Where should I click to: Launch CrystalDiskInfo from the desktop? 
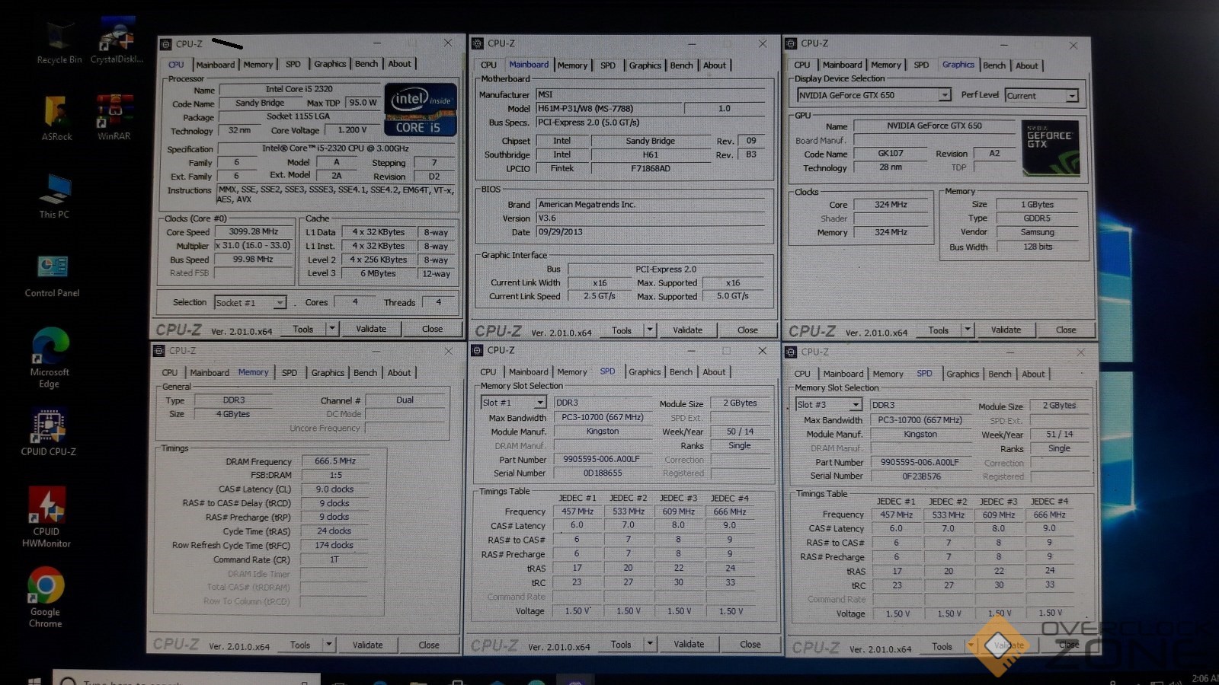[117, 41]
